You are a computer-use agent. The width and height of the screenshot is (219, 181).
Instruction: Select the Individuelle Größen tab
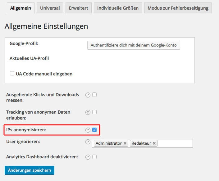pyautogui.click(x=118, y=8)
